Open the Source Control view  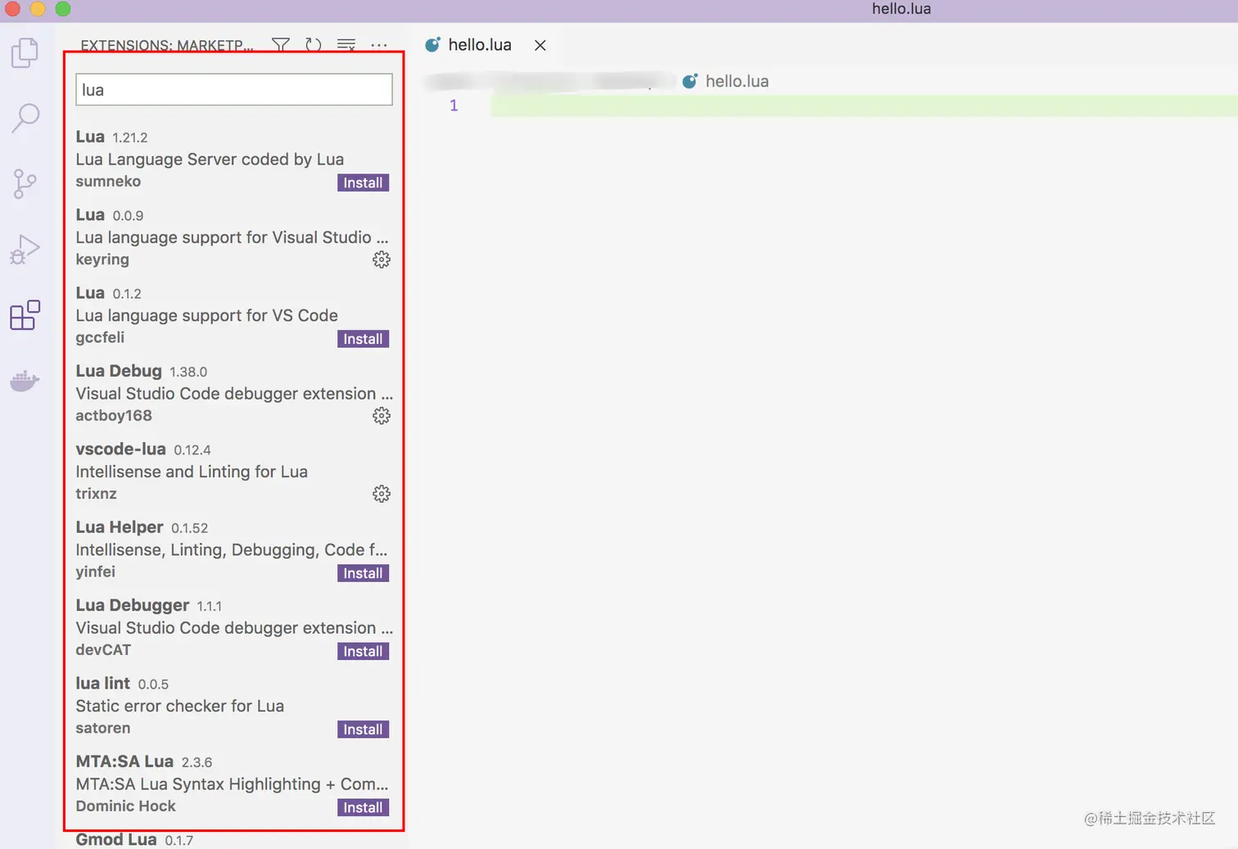25,183
